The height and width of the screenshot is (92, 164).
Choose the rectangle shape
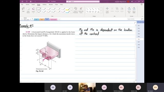tap(90, 12)
